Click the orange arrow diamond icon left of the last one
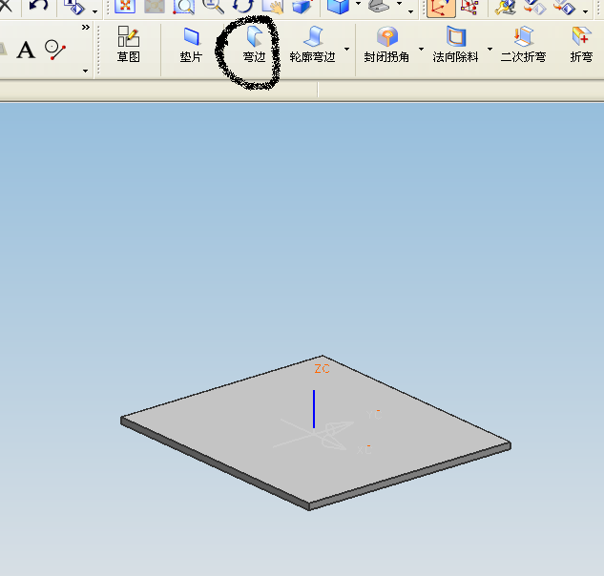Viewport: 604px width, 576px height. [x=534, y=7]
